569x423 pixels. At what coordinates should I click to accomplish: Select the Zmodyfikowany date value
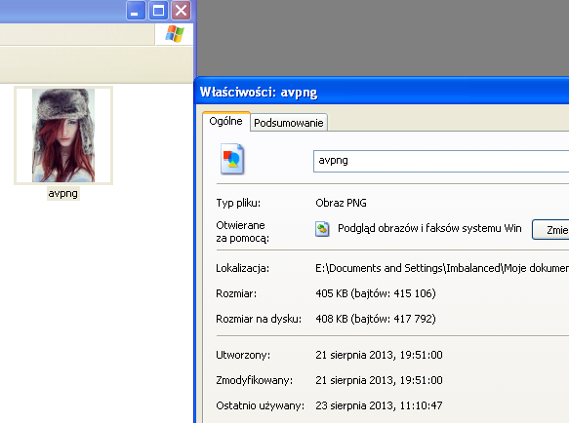pos(380,380)
